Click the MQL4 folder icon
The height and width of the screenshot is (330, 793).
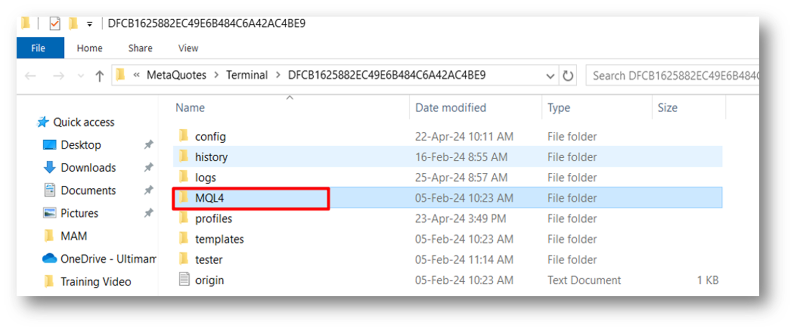pyautogui.click(x=183, y=198)
